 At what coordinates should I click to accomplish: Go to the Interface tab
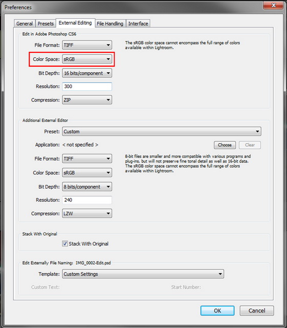tap(138, 24)
